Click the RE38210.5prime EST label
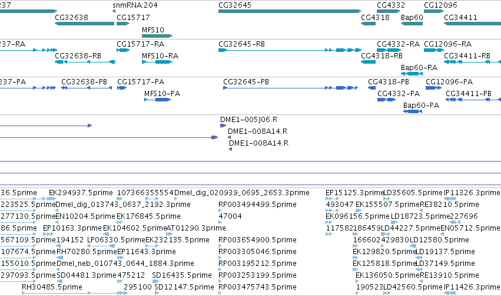The width and height of the screenshot is (501, 296). click(x=449, y=204)
